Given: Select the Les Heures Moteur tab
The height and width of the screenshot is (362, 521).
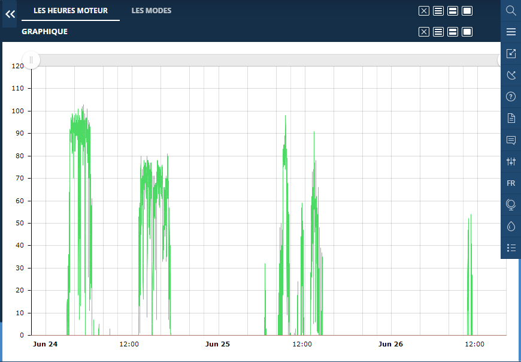Looking at the screenshot, I should point(71,10).
